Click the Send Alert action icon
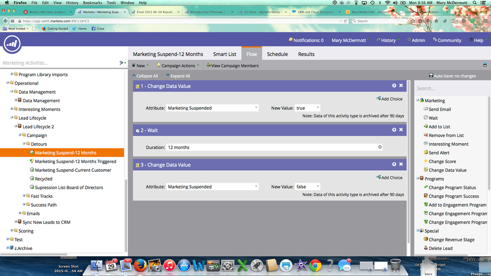491x276 pixels. pyautogui.click(x=426, y=152)
